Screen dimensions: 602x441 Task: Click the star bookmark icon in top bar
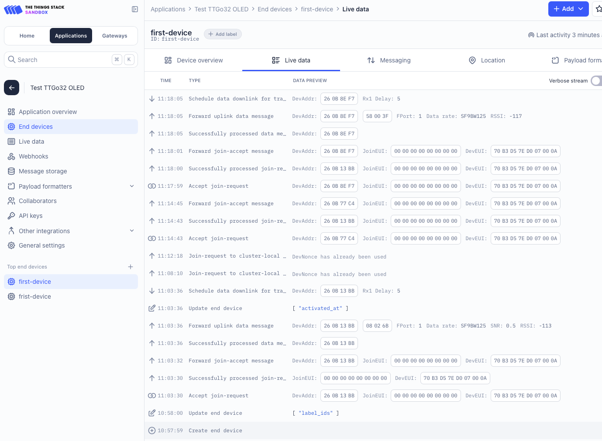pyautogui.click(x=598, y=9)
